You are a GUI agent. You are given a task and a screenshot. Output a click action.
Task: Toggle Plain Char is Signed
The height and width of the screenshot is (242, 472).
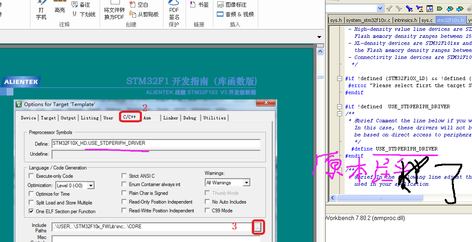(124, 193)
